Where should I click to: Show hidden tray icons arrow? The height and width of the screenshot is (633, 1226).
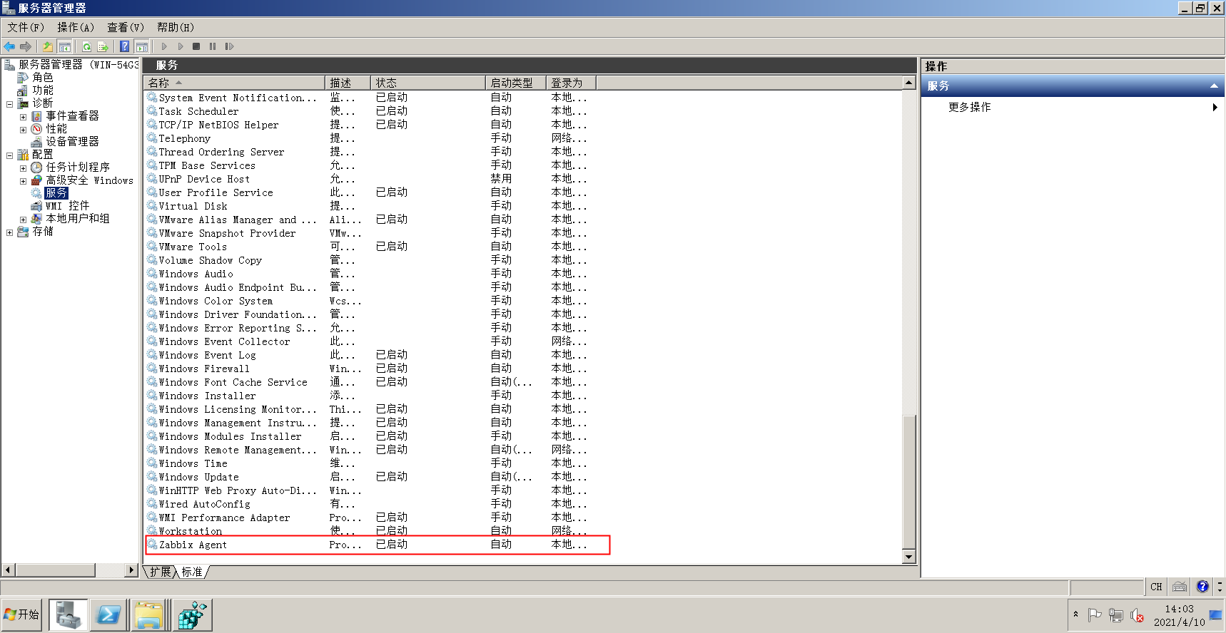pos(1075,614)
